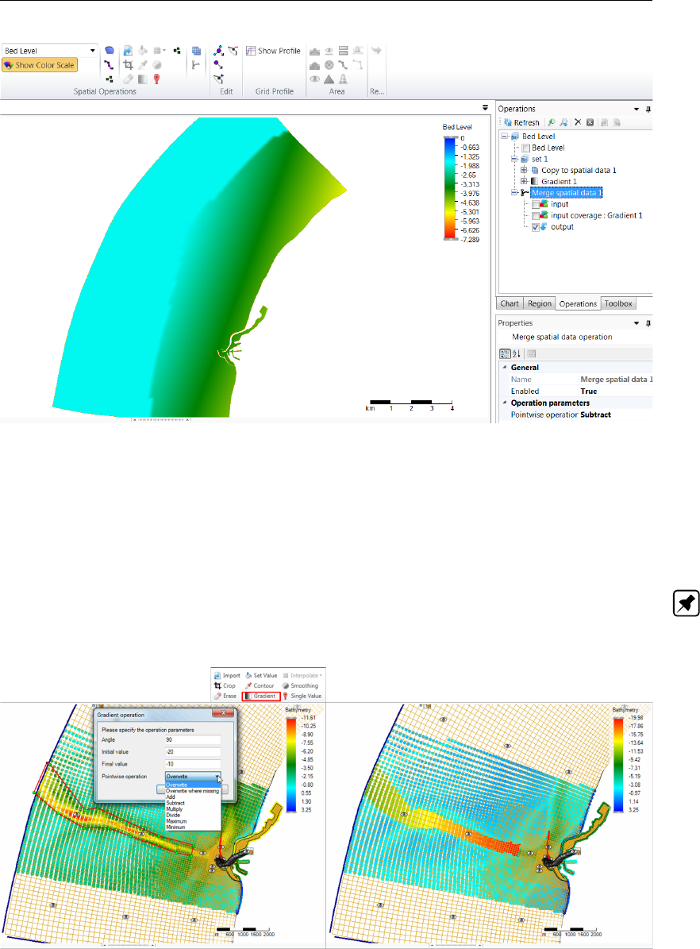Viewport: 700px width, 949px height.
Task: Pin the Properties panel
Action: (648, 323)
